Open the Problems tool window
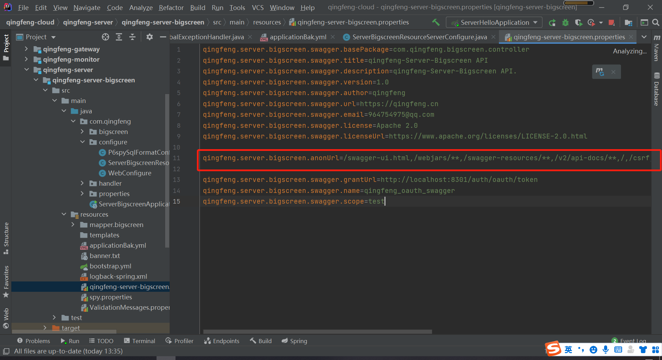The width and height of the screenshot is (662, 360). click(x=33, y=341)
